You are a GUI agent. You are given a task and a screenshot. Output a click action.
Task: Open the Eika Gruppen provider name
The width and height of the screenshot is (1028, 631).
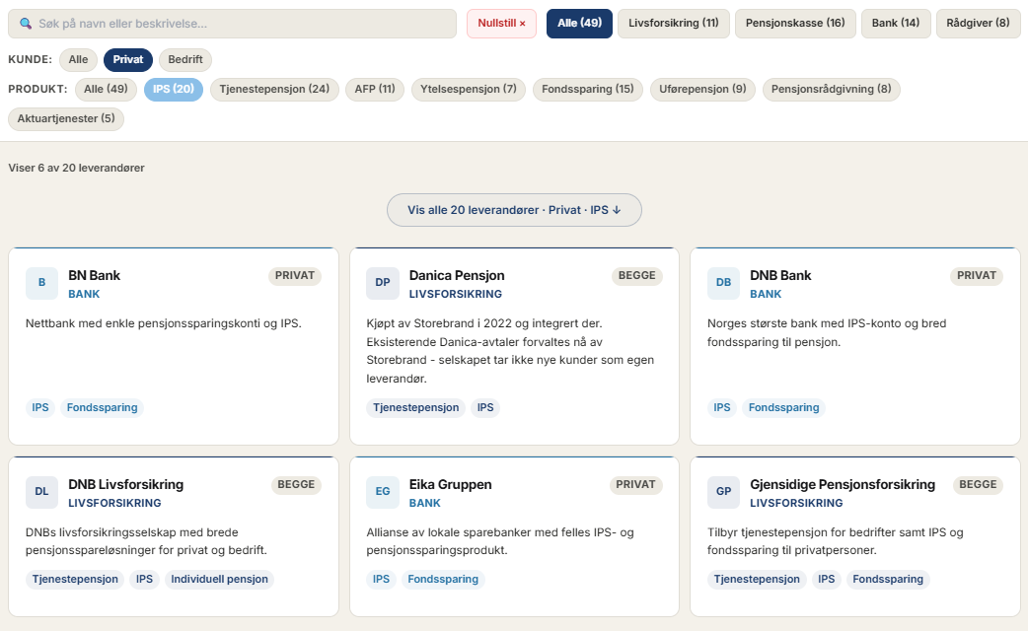(x=450, y=485)
